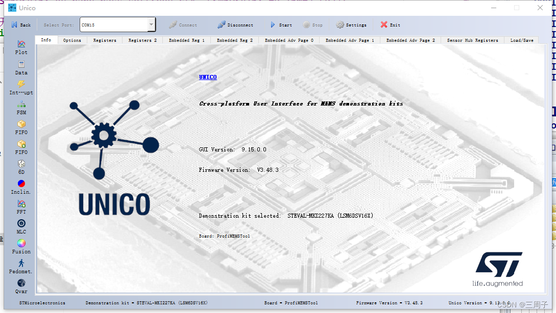Click the GUI Version 9.15.0.0 text
The image size is (556, 313).
pyautogui.click(x=233, y=149)
